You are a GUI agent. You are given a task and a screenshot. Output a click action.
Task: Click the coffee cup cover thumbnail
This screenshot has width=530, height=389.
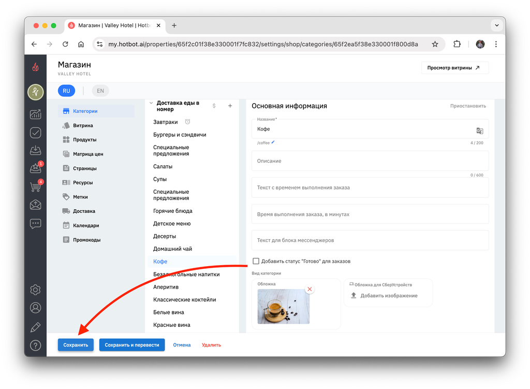(283, 307)
